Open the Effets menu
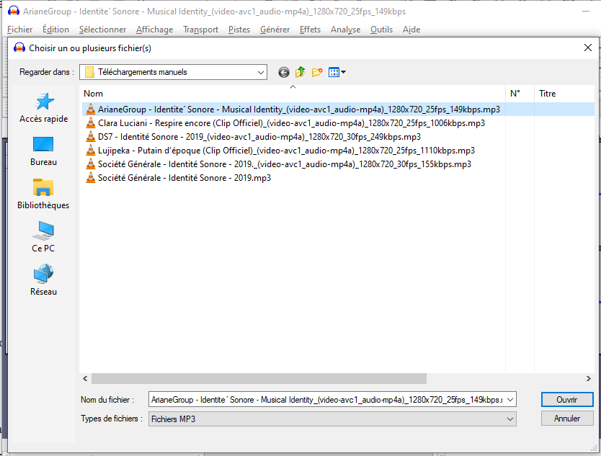The width and height of the screenshot is (601, 456). coord(310,30)
